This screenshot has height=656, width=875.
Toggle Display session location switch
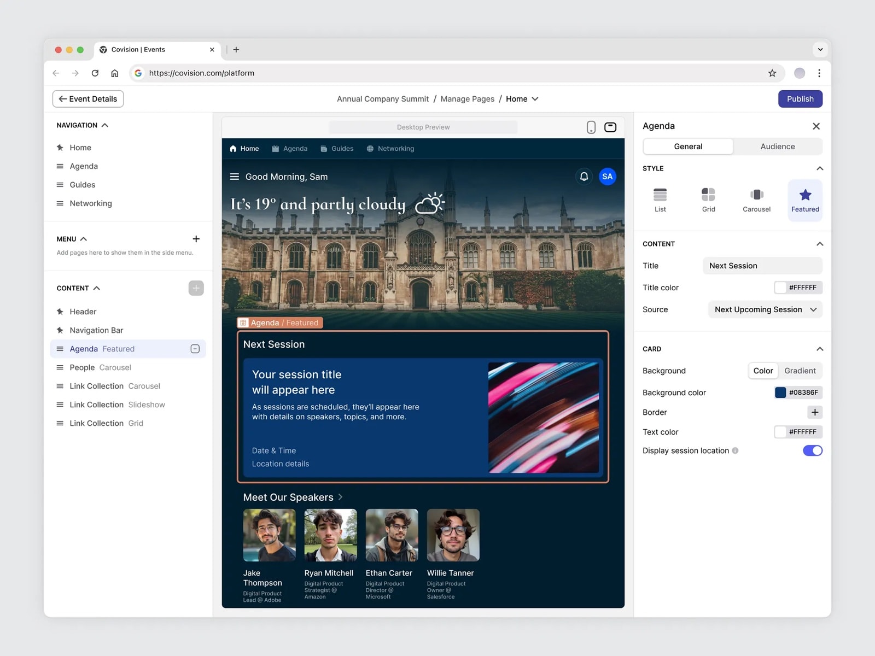click(813, 450)
